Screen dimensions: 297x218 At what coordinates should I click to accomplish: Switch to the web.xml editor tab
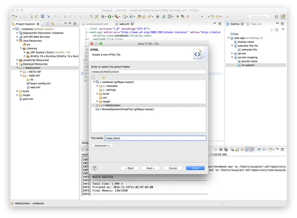pyautogui.click(x=124, y=24)
